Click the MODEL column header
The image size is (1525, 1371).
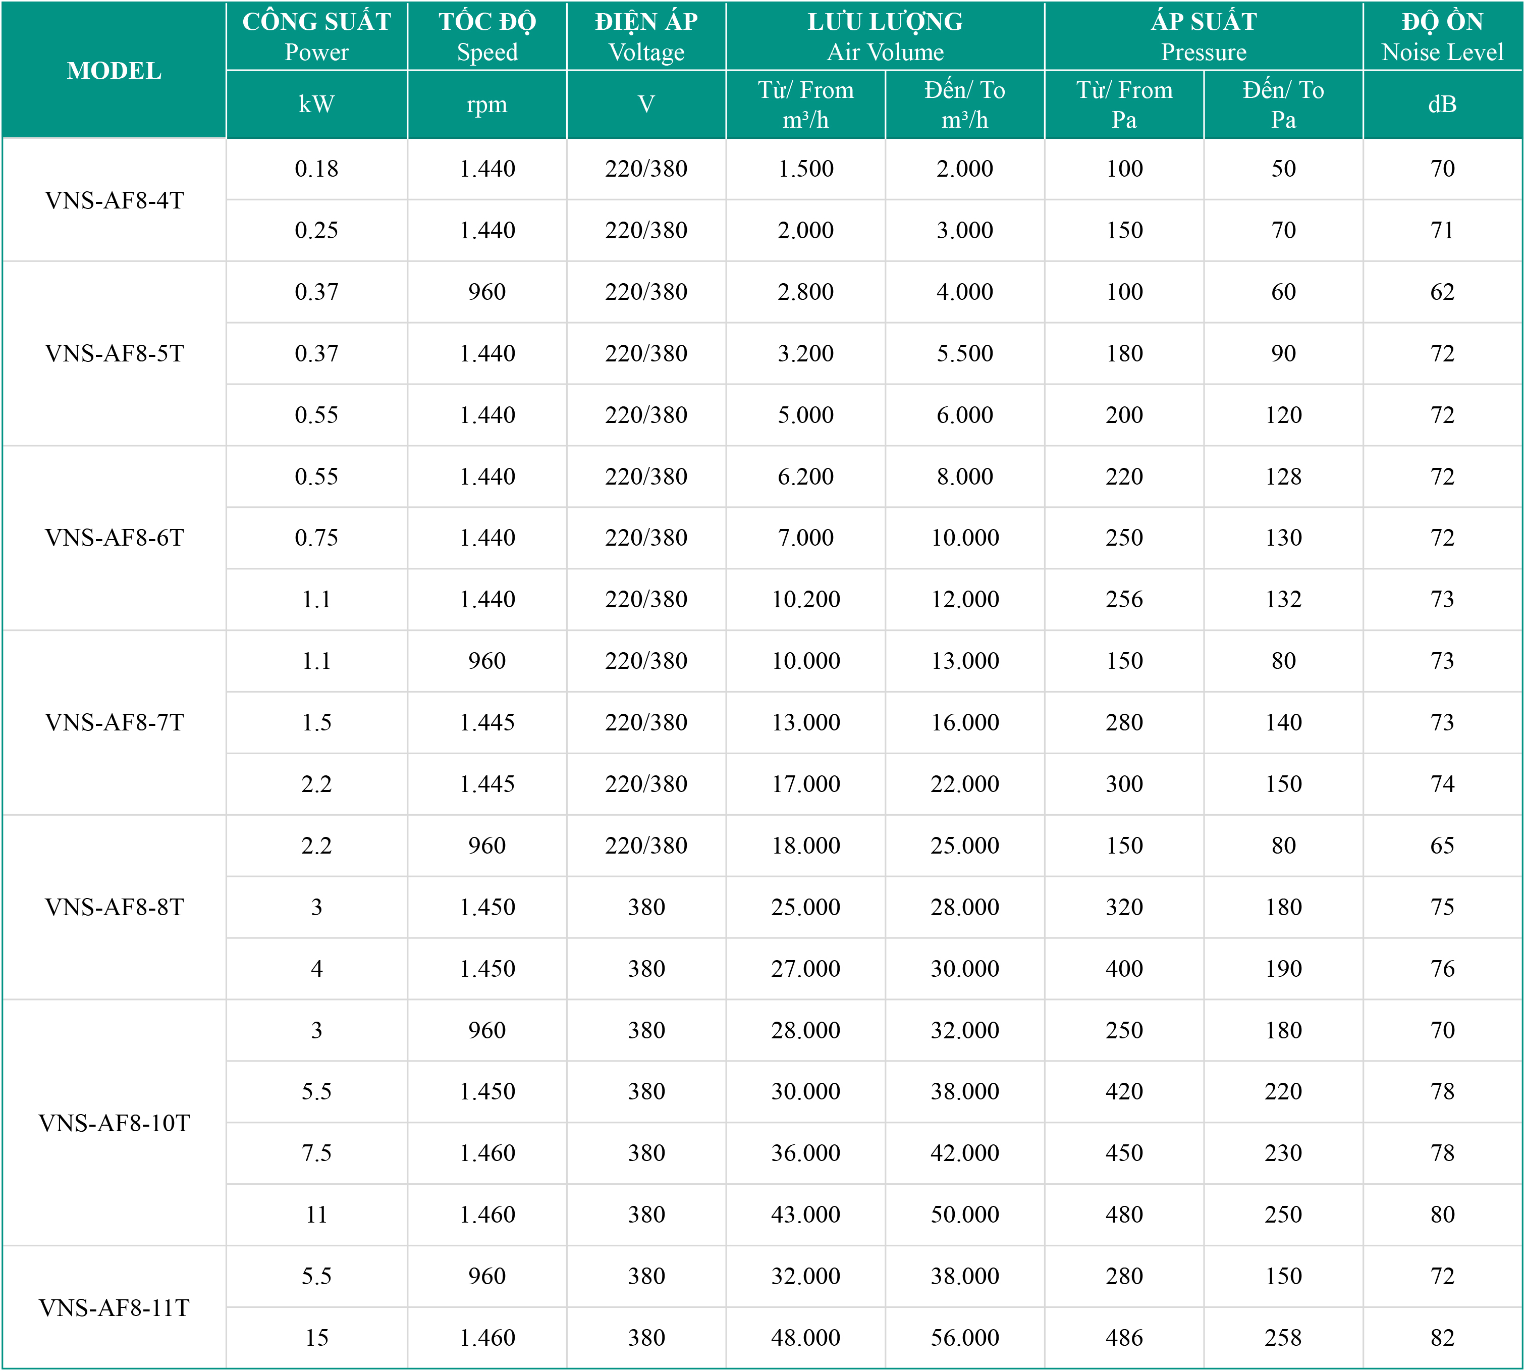[x=115, y=70]
